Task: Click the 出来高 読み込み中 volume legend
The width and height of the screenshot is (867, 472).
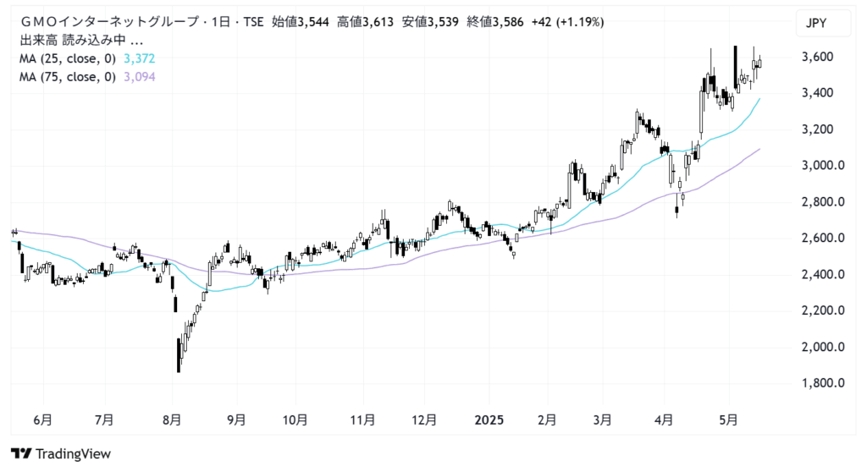Action: (x=81, y=41)
